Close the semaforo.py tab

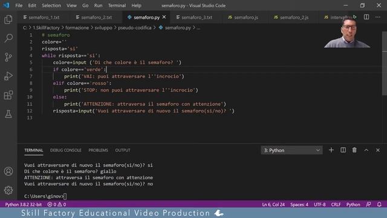click(164, 17)
